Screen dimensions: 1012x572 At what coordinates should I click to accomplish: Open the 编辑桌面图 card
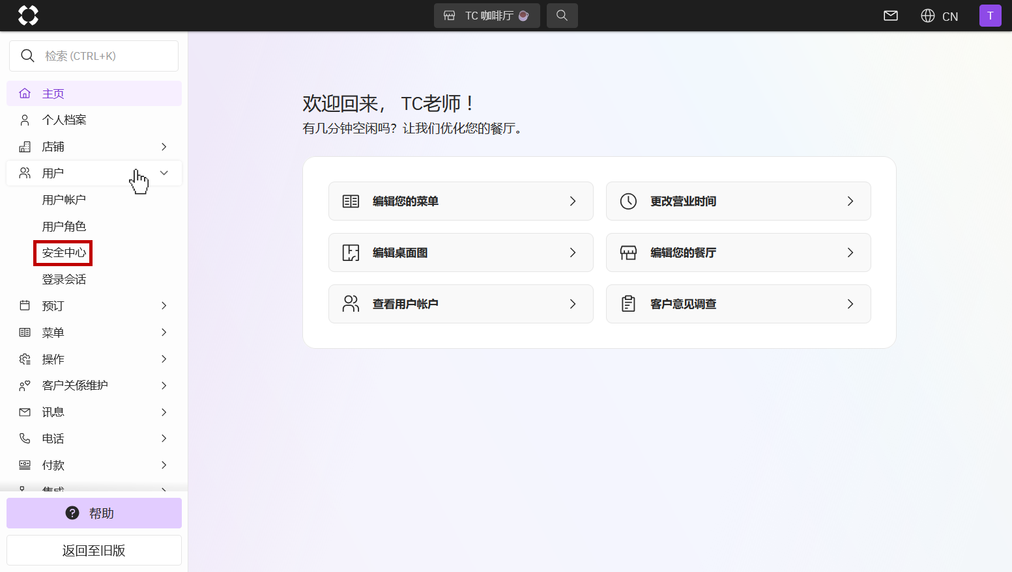coord(461,252)
